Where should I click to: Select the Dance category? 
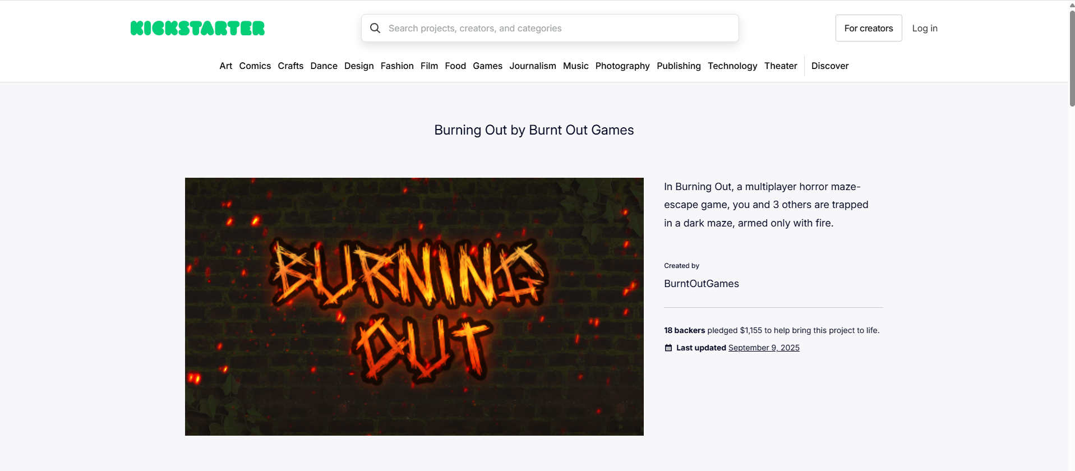pos(324,66)
